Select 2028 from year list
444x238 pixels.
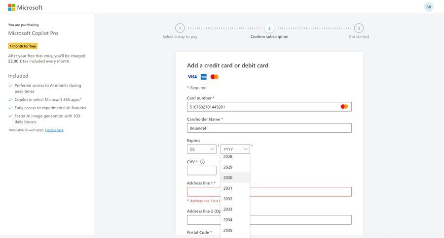coord(235,157)
